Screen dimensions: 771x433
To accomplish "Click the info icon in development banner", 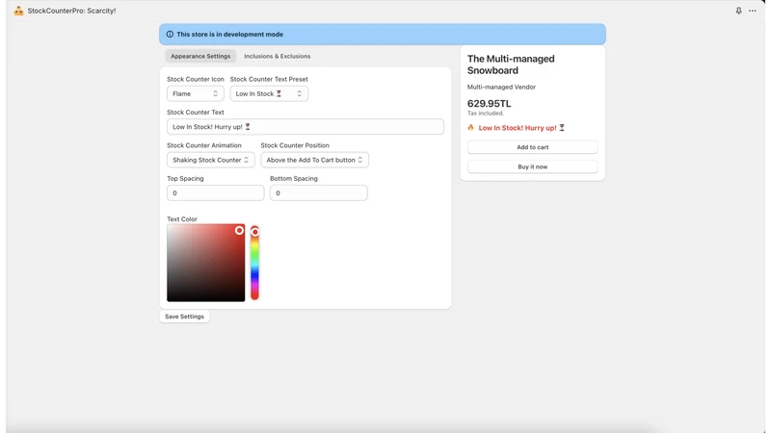I will 170,35.
